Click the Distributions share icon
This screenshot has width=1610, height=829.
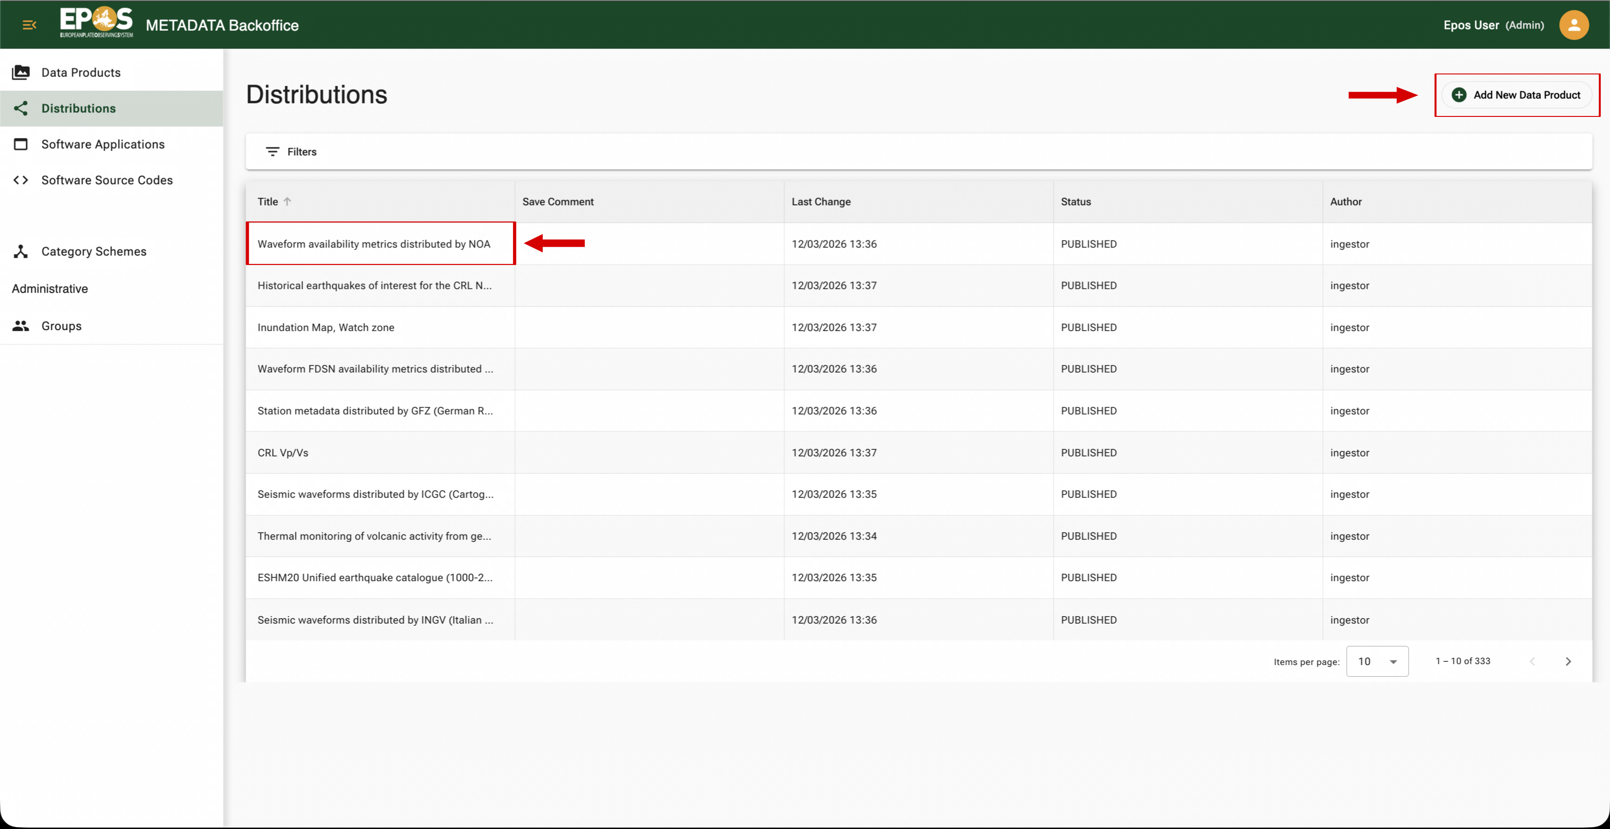pos(20,108)
